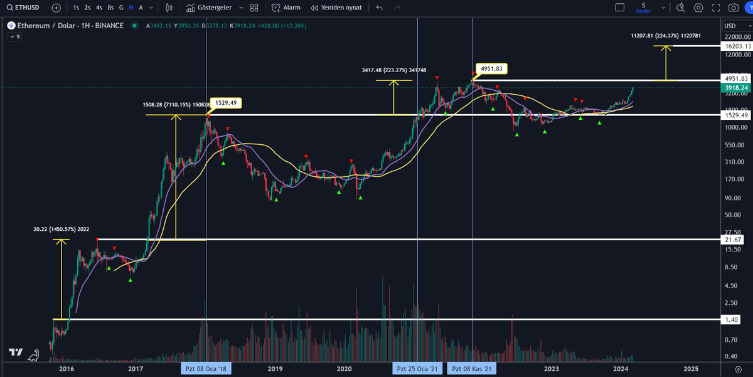This screenshot has height=377, width=753.
Task: Click the TradingView logo on the chart
Action: 16,353
